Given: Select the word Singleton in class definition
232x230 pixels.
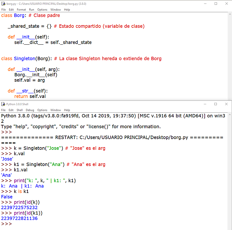Looking at the screenshot, I should click(x=24, y=59).
